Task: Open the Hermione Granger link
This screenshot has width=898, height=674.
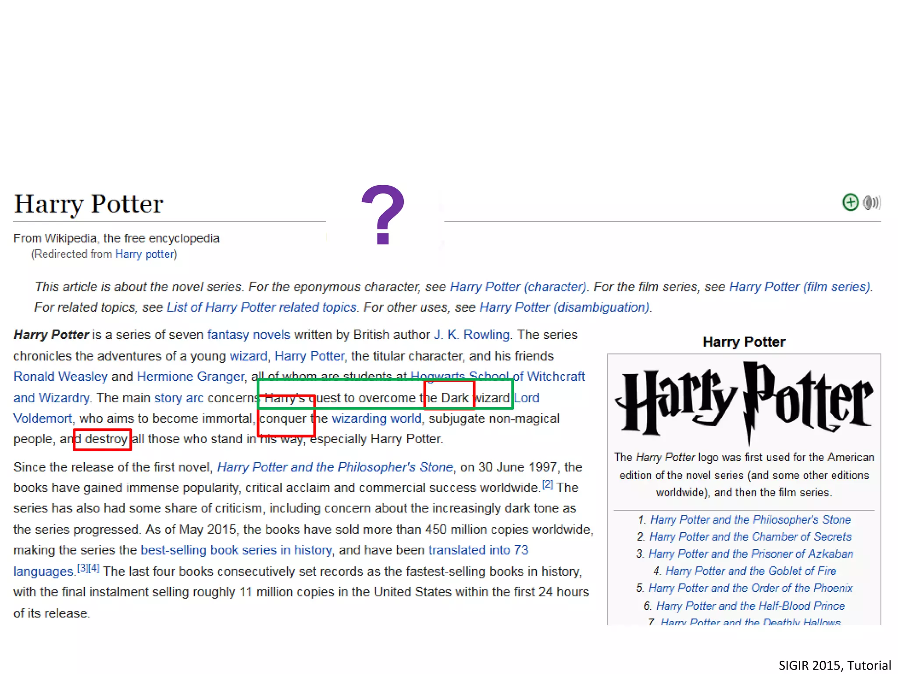Action: tap(190, 376)
